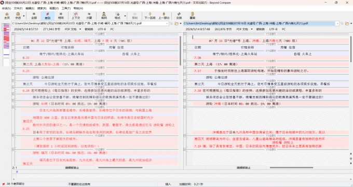Toggle the 相同 same-lines filter
353x187 pixels.
[x=61, y=16]
